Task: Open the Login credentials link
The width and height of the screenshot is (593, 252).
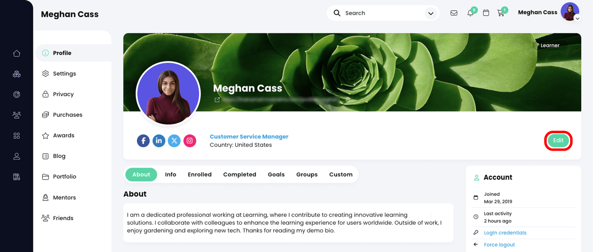Action: pyautogui.click(x=505, y=233)
